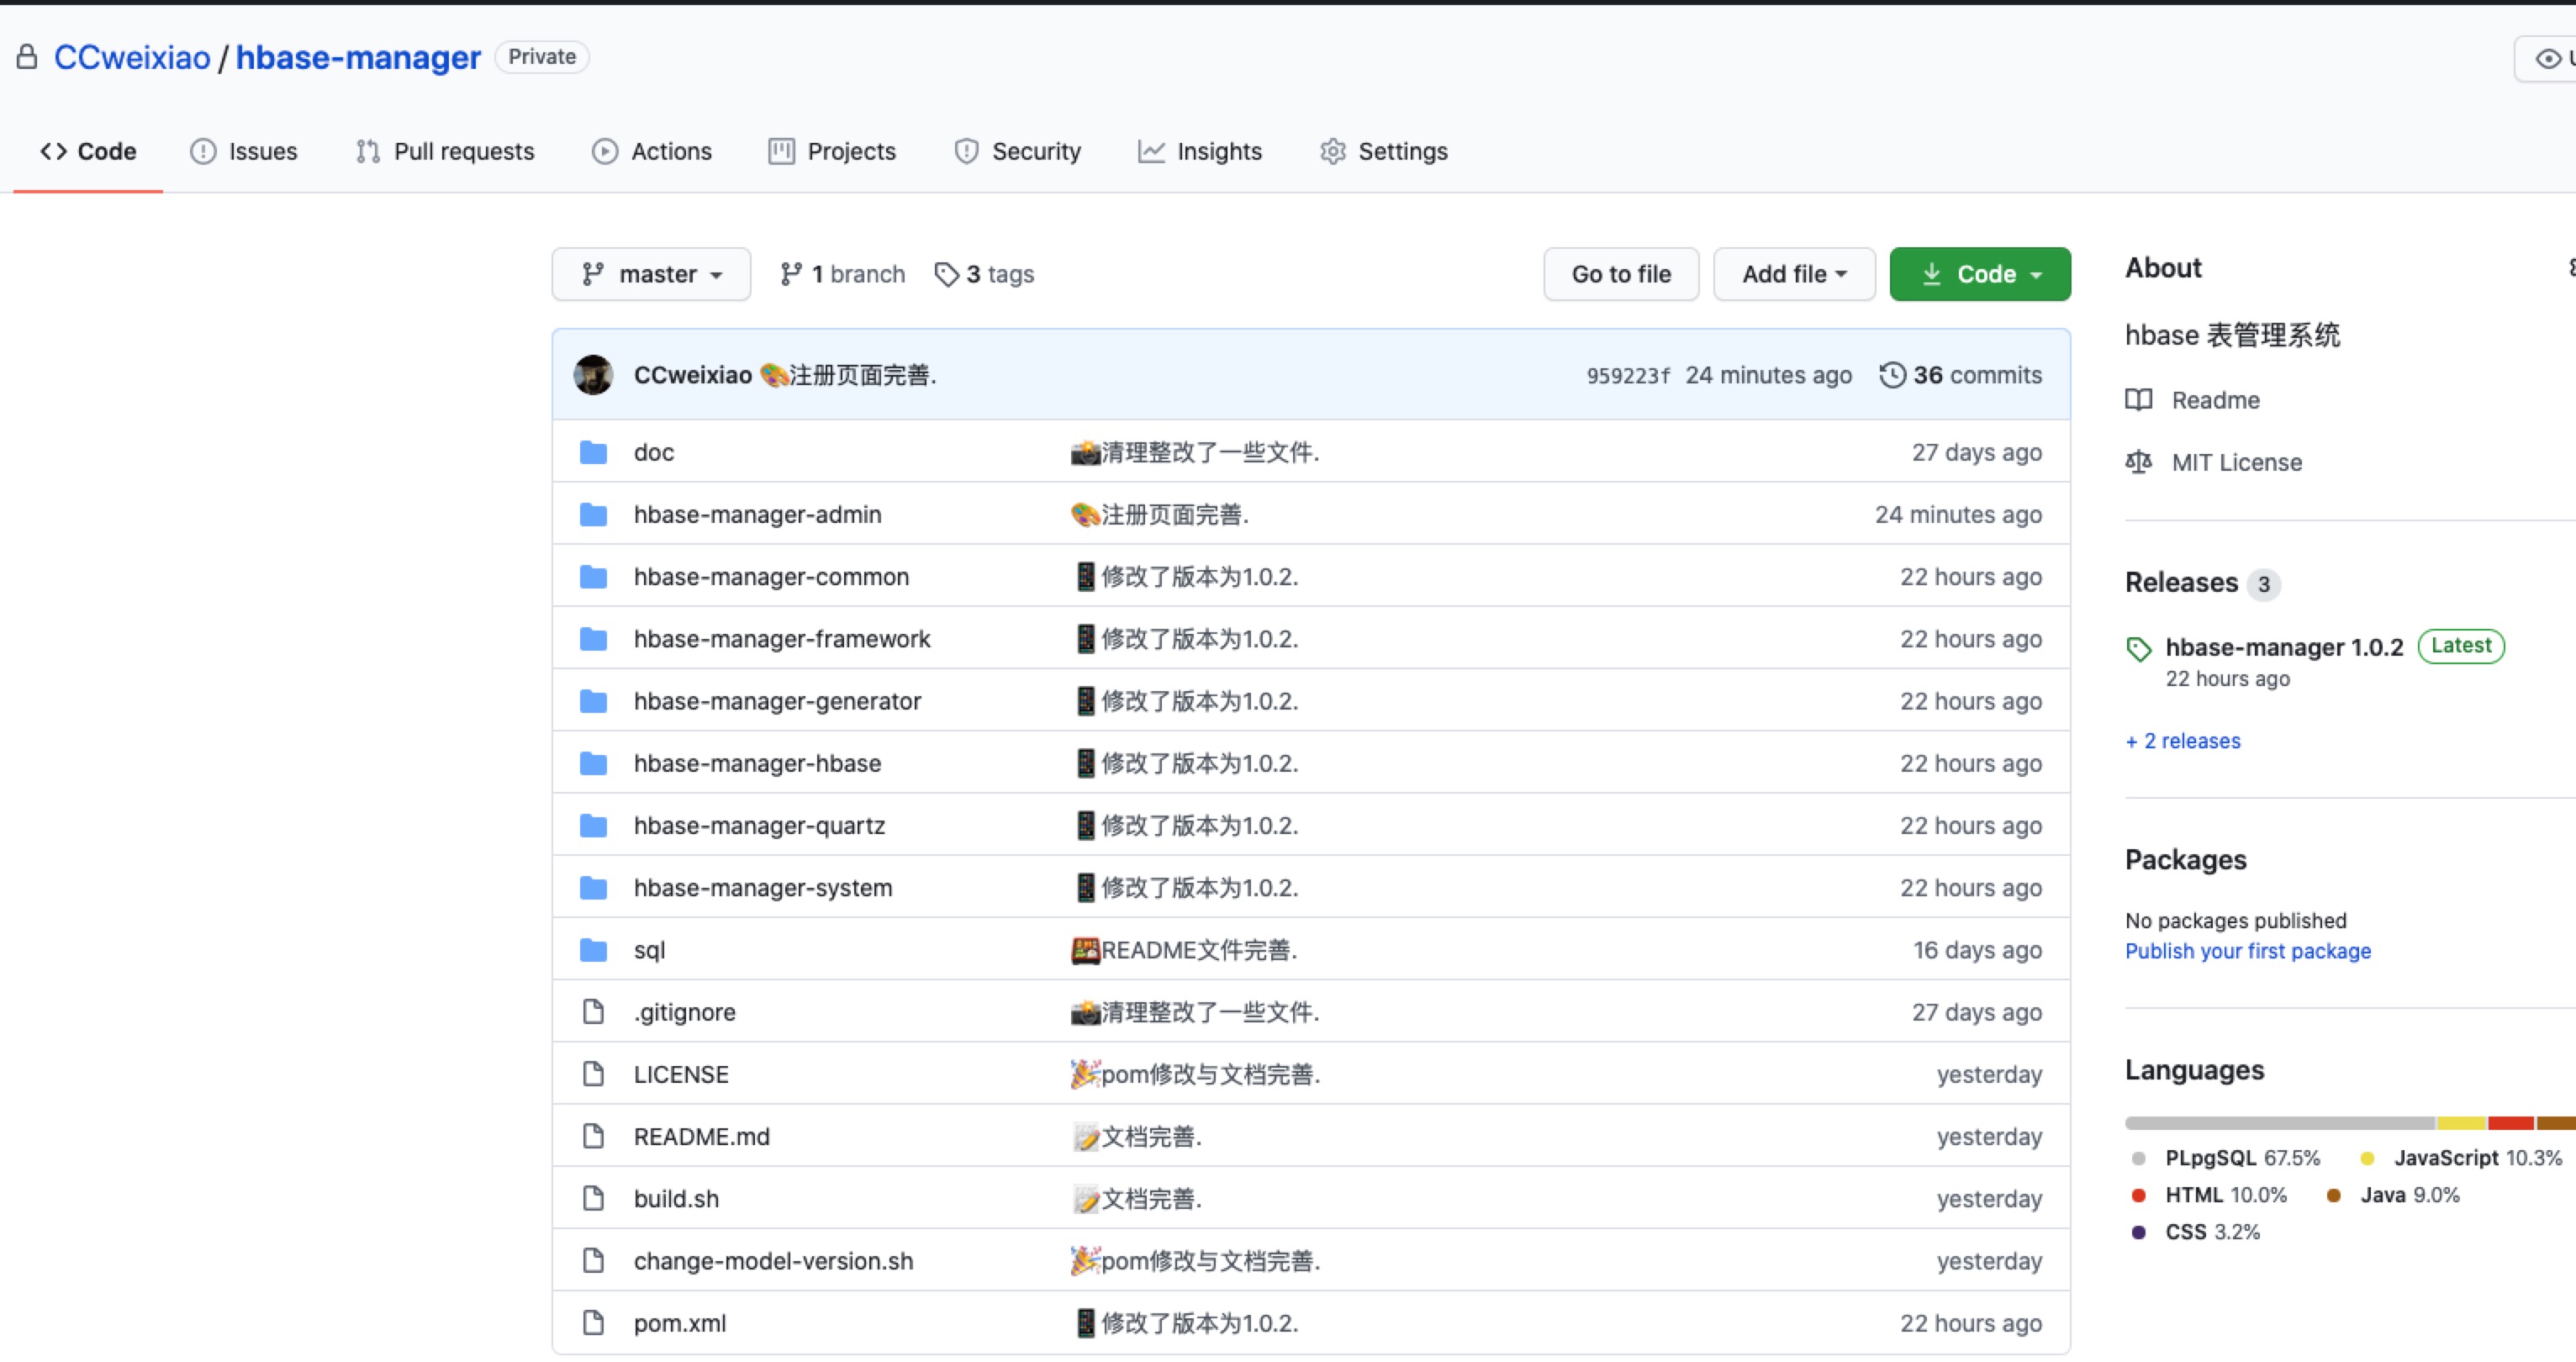The width and height of the screenshot is (2576, 1362).
Task: Open the latest commit message in the header bar
Action: tap(848, 375)
